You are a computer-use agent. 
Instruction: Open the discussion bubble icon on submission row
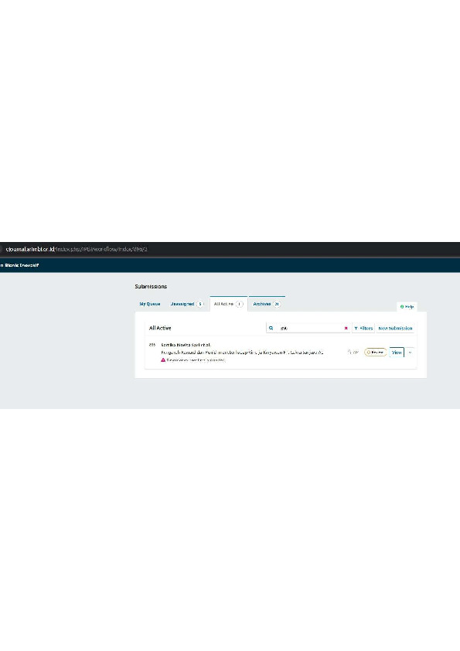[350, 352]
